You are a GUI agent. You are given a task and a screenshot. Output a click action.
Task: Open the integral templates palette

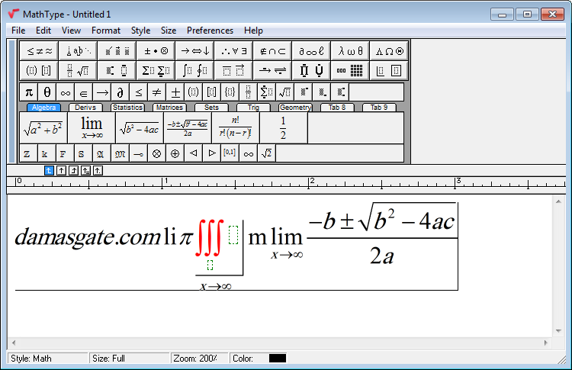[x=194, y=70]
